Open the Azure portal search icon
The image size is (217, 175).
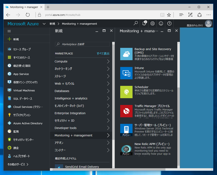(136, 23)
